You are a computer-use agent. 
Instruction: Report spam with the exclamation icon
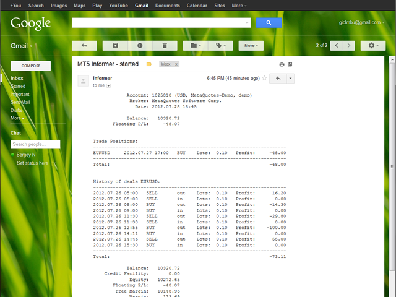pyautogui.click(x=140, y=46)
